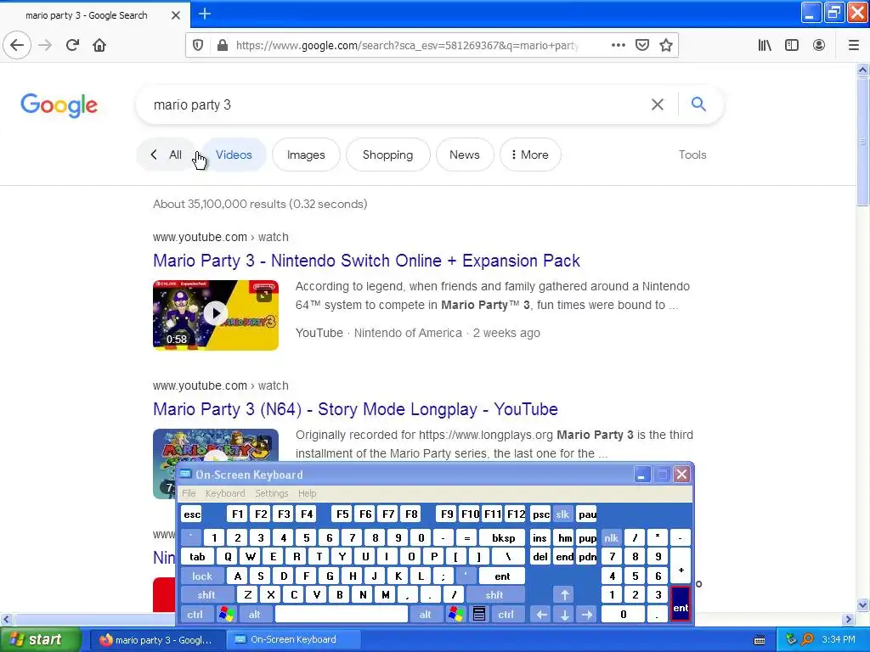The image size is (870, 652).
Task: Open Firefox hamburger menu
Action: pos(853,45)
